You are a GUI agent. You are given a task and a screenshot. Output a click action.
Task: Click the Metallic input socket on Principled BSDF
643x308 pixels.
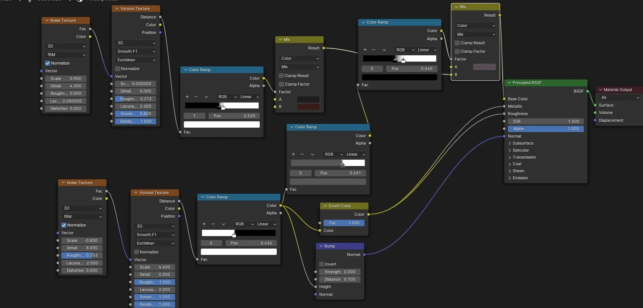point(504,106)
